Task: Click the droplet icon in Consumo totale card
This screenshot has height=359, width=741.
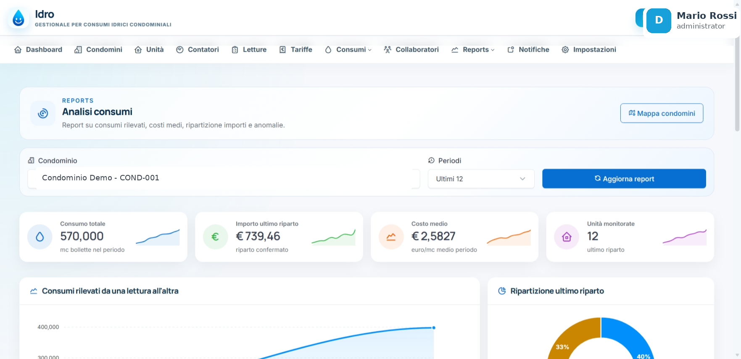Action: pyautogui.click(x=40, y=237)
